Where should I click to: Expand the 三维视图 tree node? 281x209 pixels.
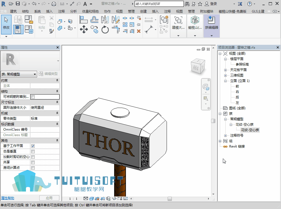[x=226, y=75]
